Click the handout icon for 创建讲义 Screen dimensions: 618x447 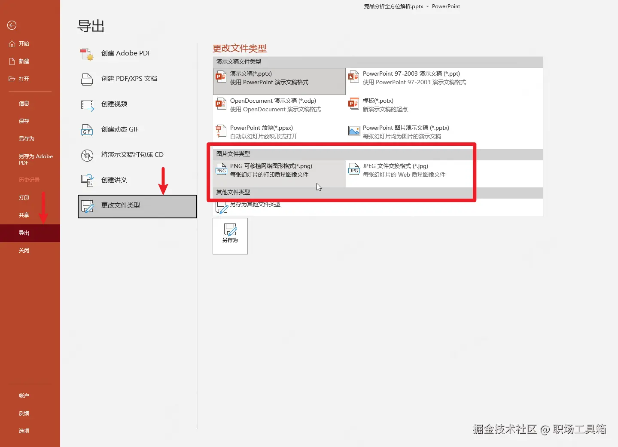(x=87, y=181)
